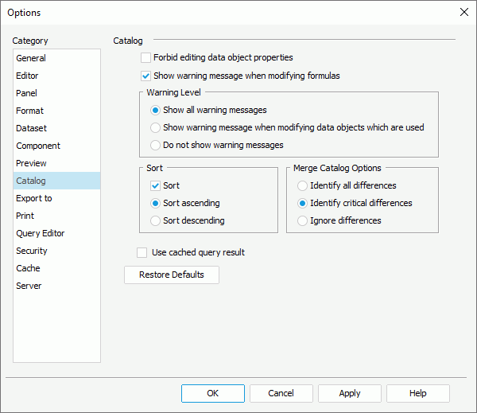Select Ignore differences radio button
Screen dimensions: 477x413
(x=302, y=220)
